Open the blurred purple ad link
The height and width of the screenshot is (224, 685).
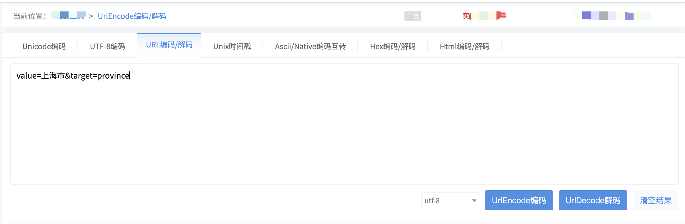[x=612, y=16]
